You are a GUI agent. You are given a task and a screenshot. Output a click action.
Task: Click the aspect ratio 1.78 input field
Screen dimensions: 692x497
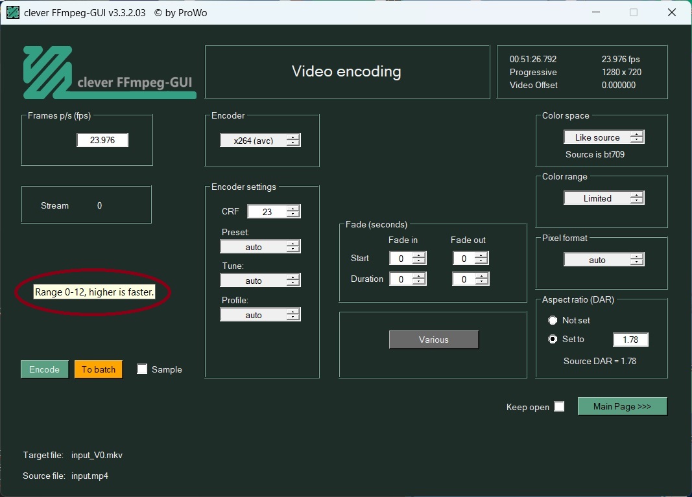[x=630, y=340]
